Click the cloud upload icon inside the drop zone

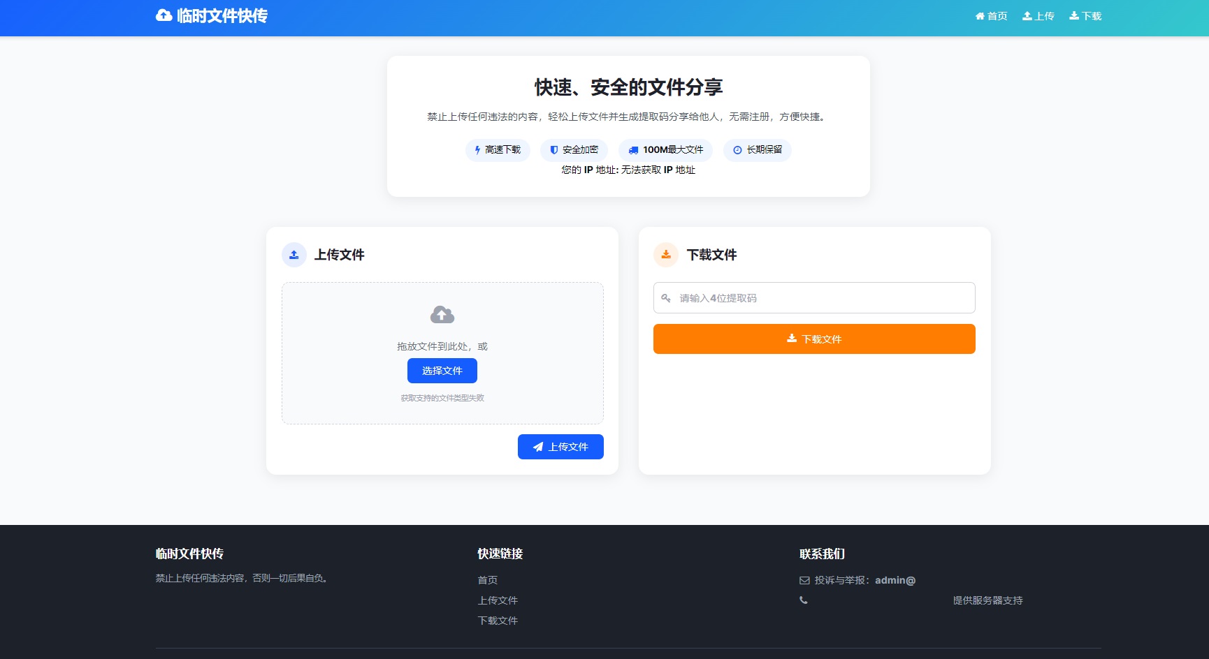(x=442, y=314)
